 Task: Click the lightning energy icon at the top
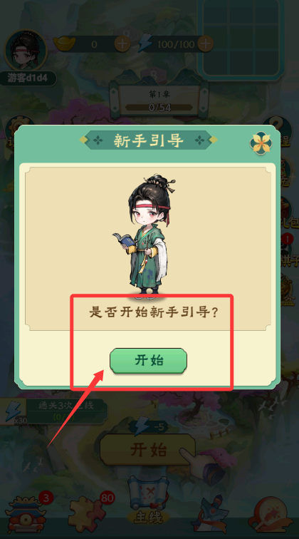pyautogui.click(x=145, y=43)
